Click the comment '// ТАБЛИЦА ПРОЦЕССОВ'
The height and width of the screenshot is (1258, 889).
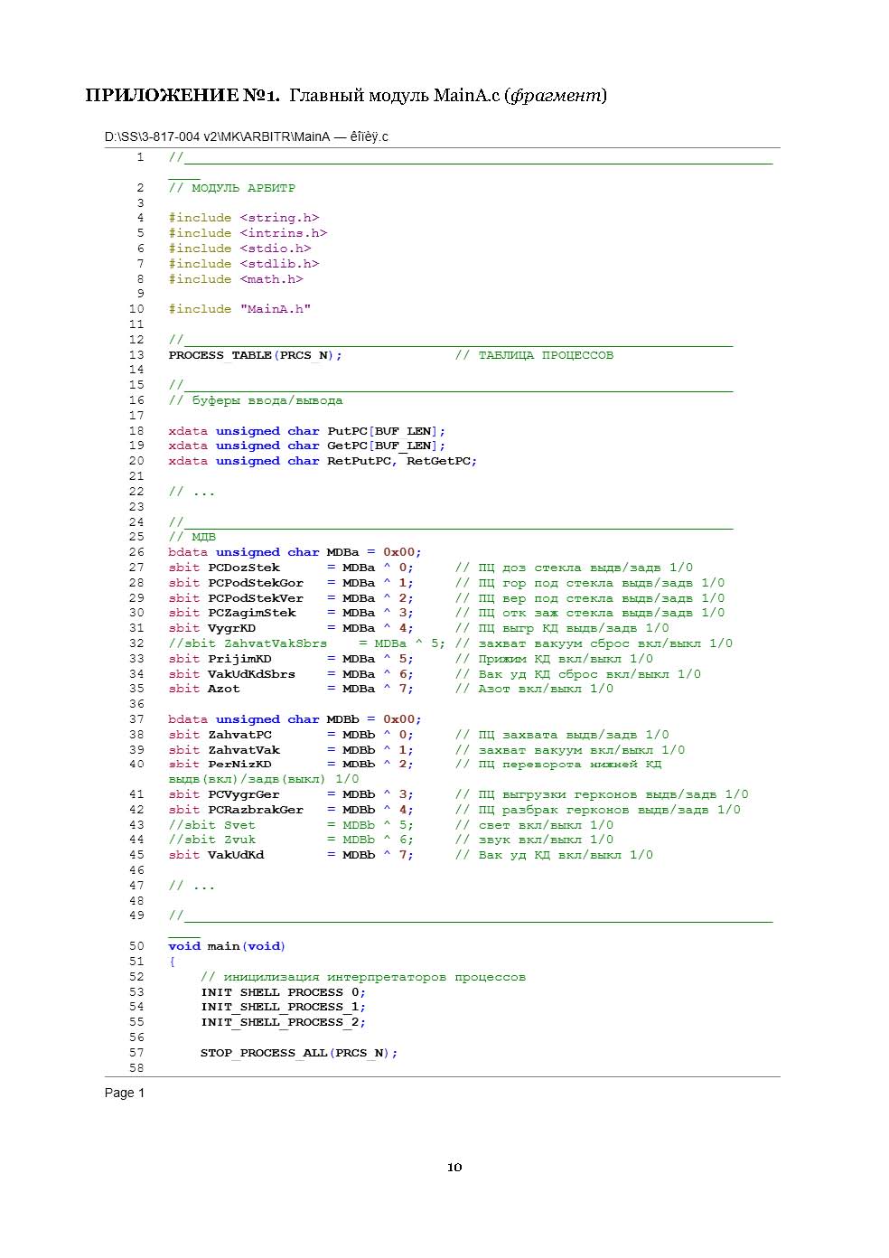[534, 355]
